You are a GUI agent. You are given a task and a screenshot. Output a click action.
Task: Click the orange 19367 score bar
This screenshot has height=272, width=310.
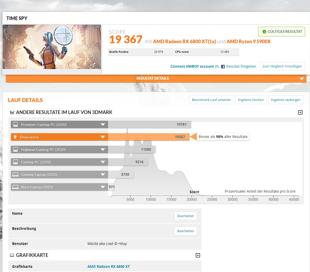[149, 137]
